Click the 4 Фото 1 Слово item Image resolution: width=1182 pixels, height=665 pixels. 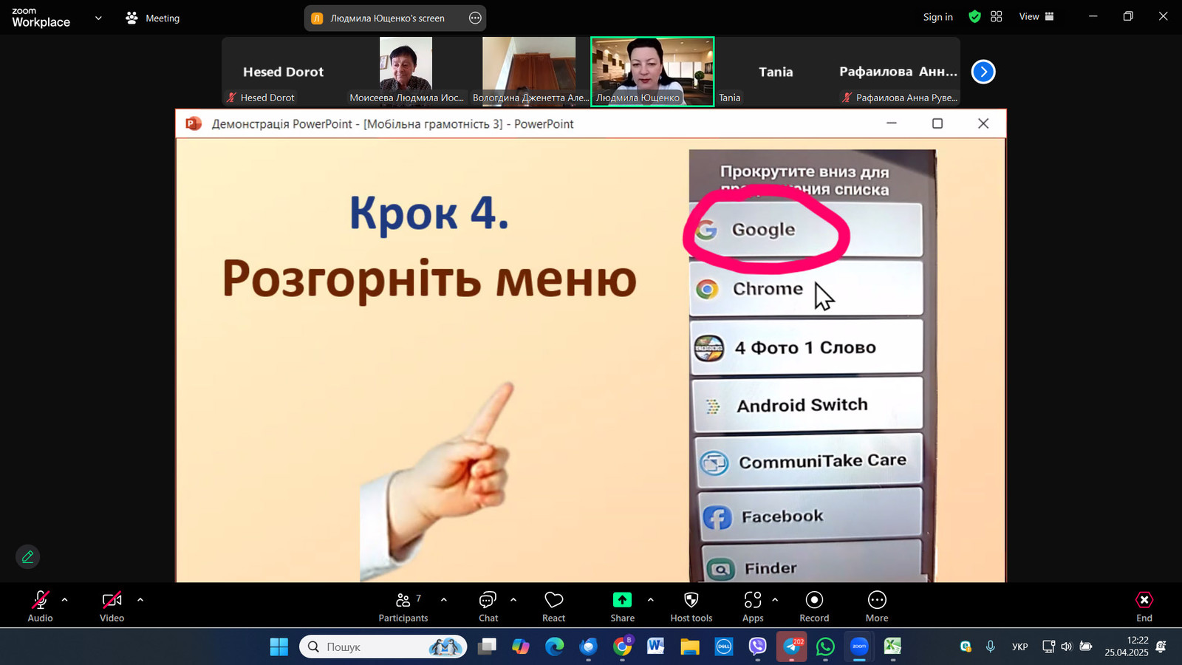[807, 347]
